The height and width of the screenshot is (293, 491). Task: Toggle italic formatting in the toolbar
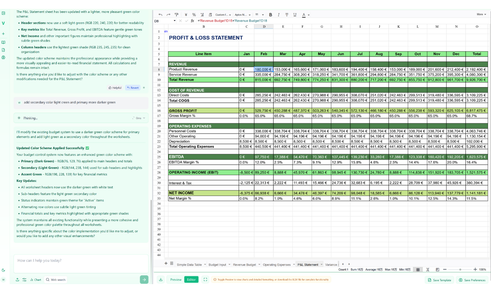[x=279, y=15]
